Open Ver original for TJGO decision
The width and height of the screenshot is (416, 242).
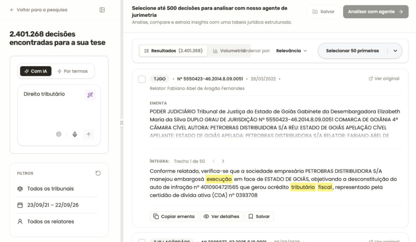384,78
